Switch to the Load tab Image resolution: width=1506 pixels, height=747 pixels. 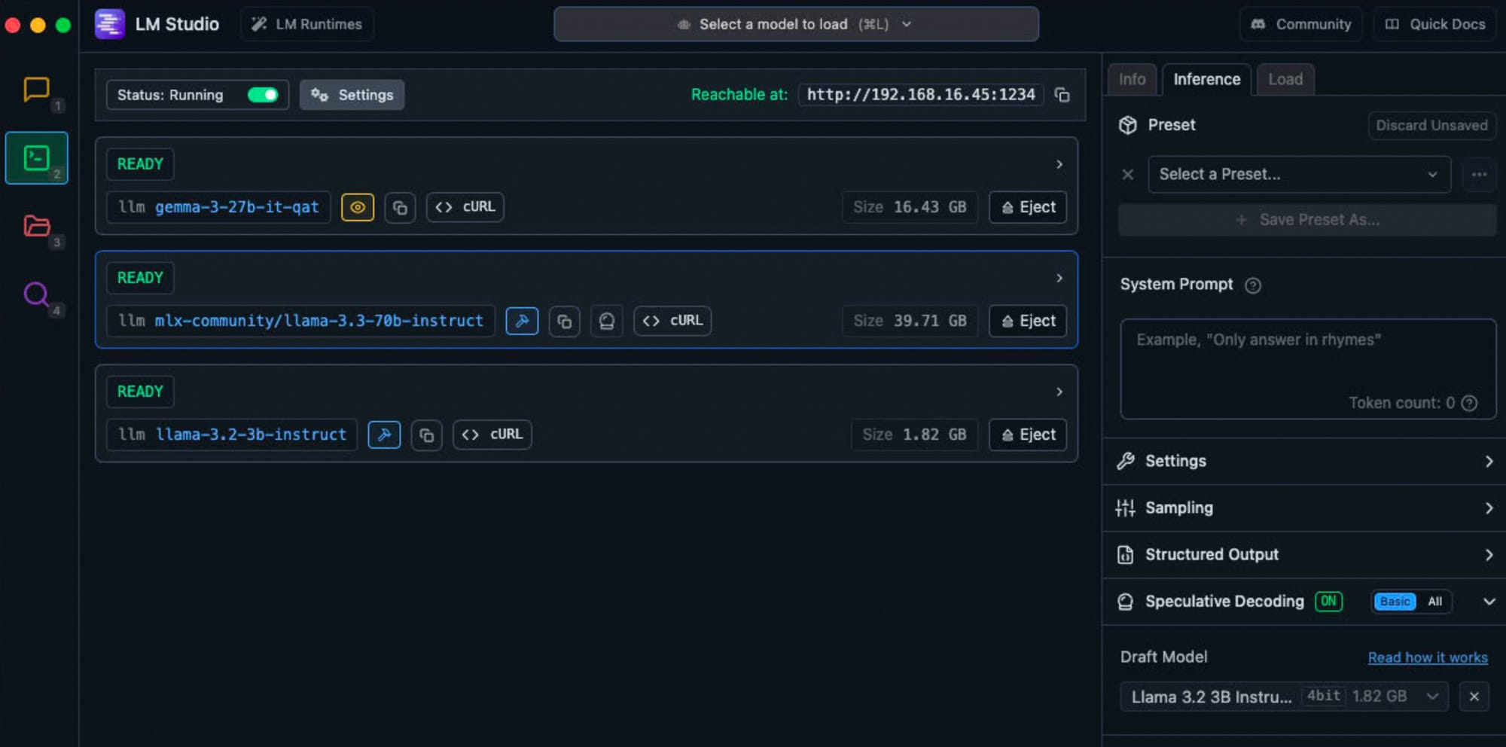pyautogui.click(x=1285, y=80)
